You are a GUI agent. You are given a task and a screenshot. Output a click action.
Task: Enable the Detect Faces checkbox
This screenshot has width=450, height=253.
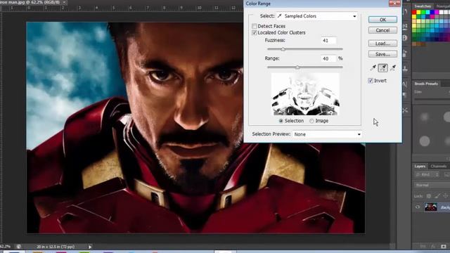click(255, 26)
